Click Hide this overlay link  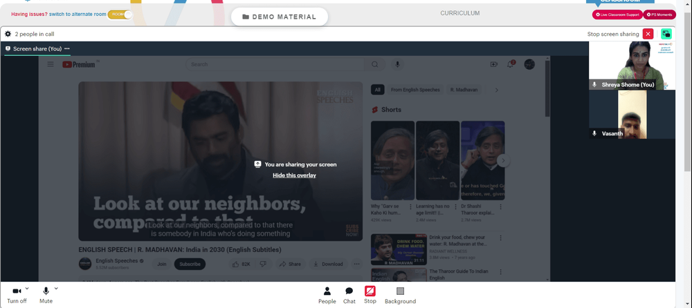[294, 175]
